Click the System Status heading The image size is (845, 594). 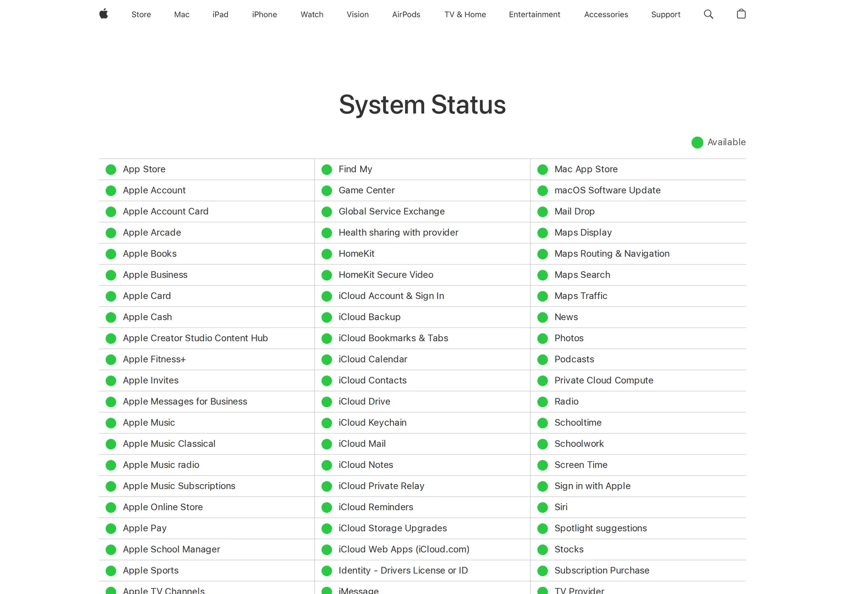coord(422,105)
